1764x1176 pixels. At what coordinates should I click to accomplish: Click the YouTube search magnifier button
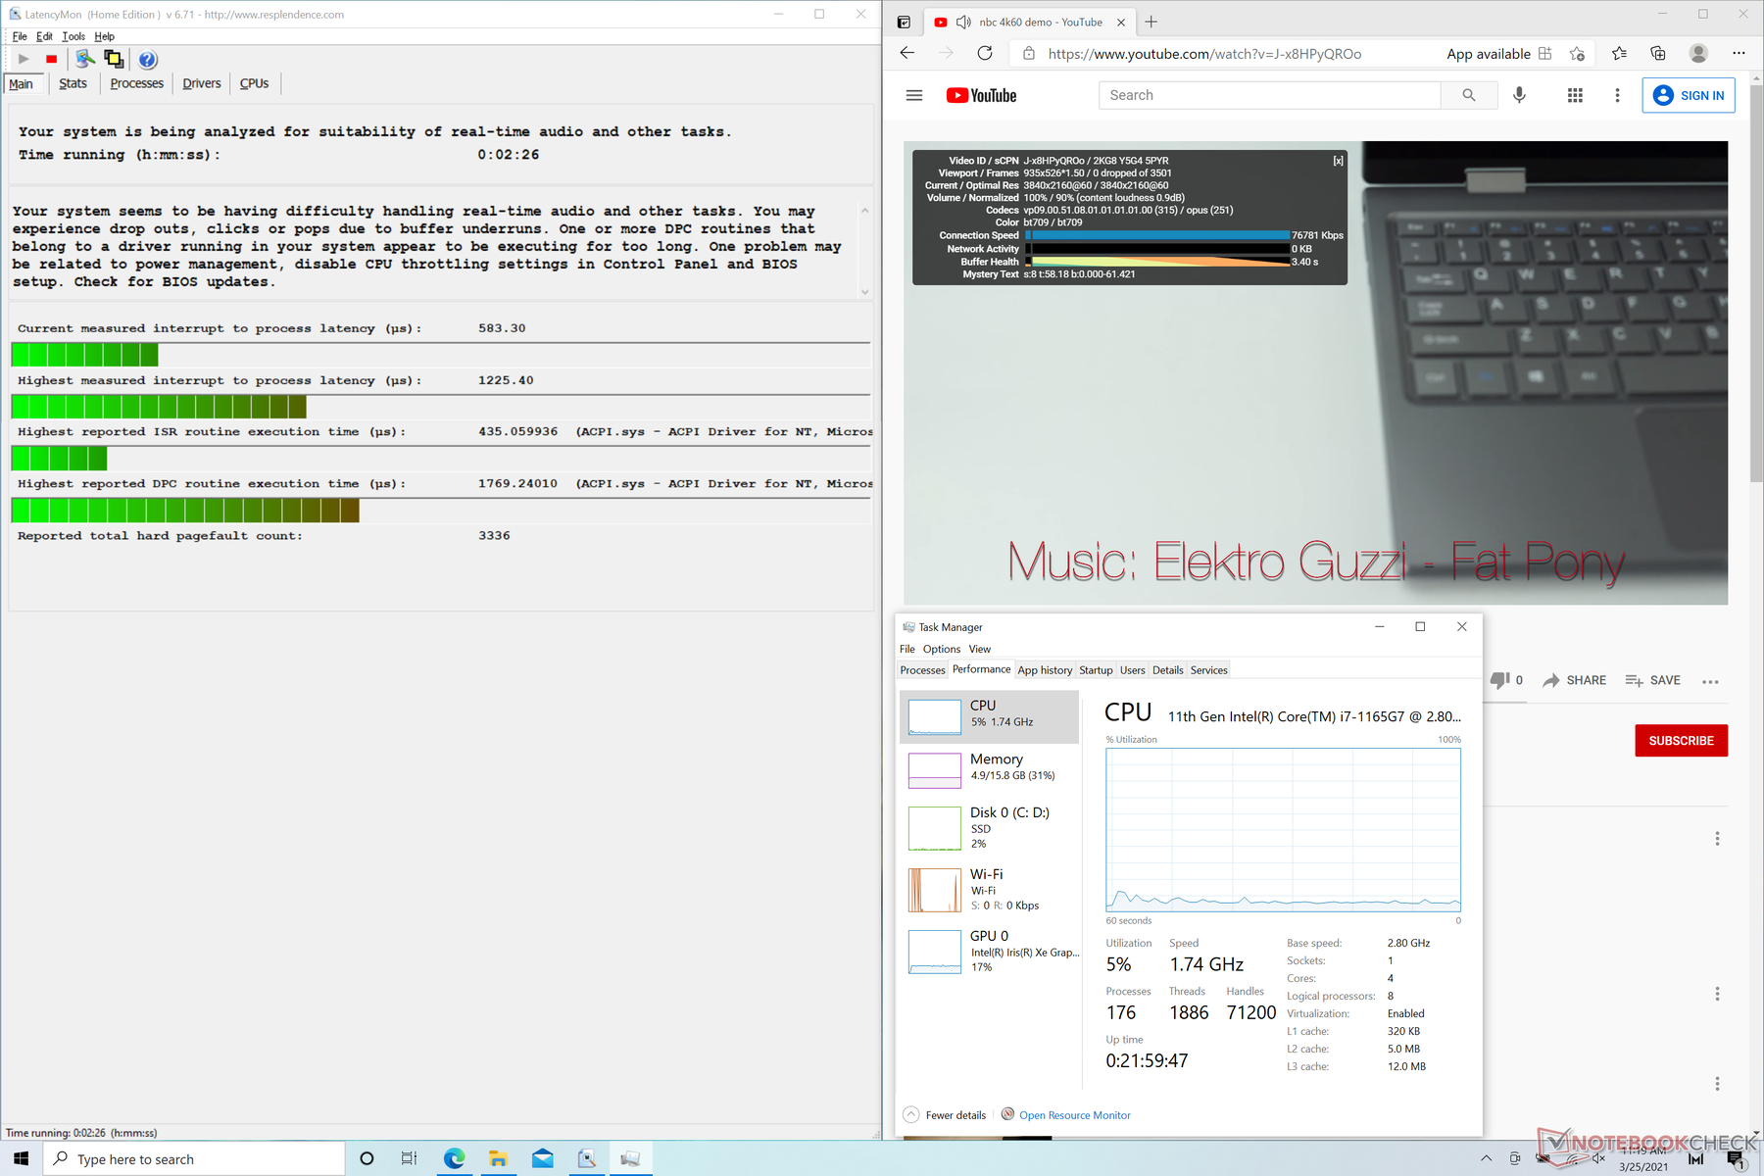(1469, 95)
